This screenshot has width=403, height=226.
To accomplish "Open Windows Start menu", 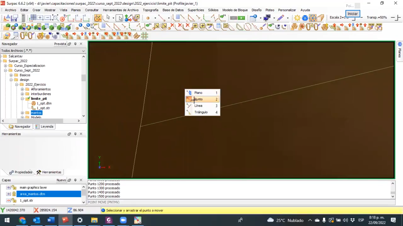I will [7, 220].
